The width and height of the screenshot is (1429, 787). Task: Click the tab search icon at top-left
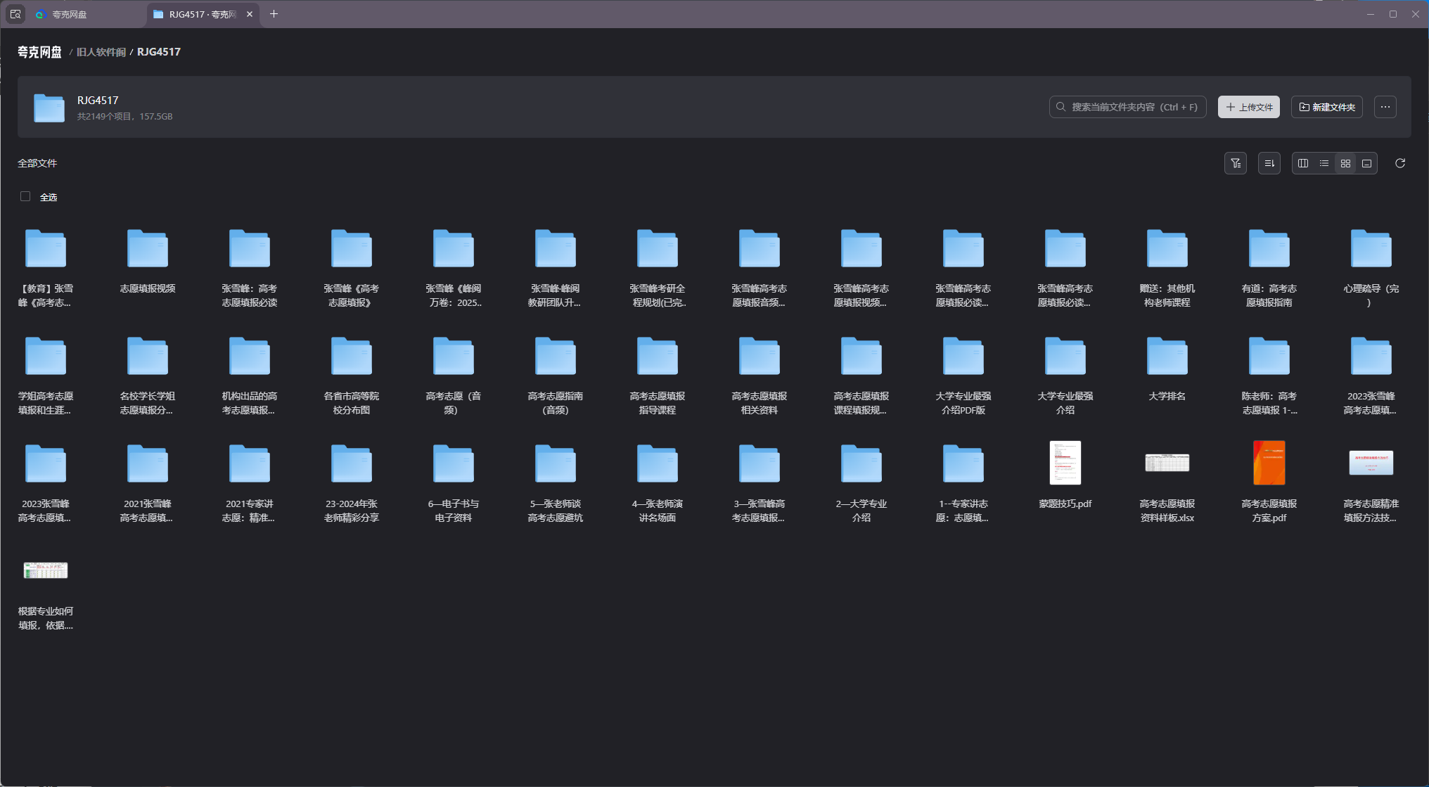point(15,14)
